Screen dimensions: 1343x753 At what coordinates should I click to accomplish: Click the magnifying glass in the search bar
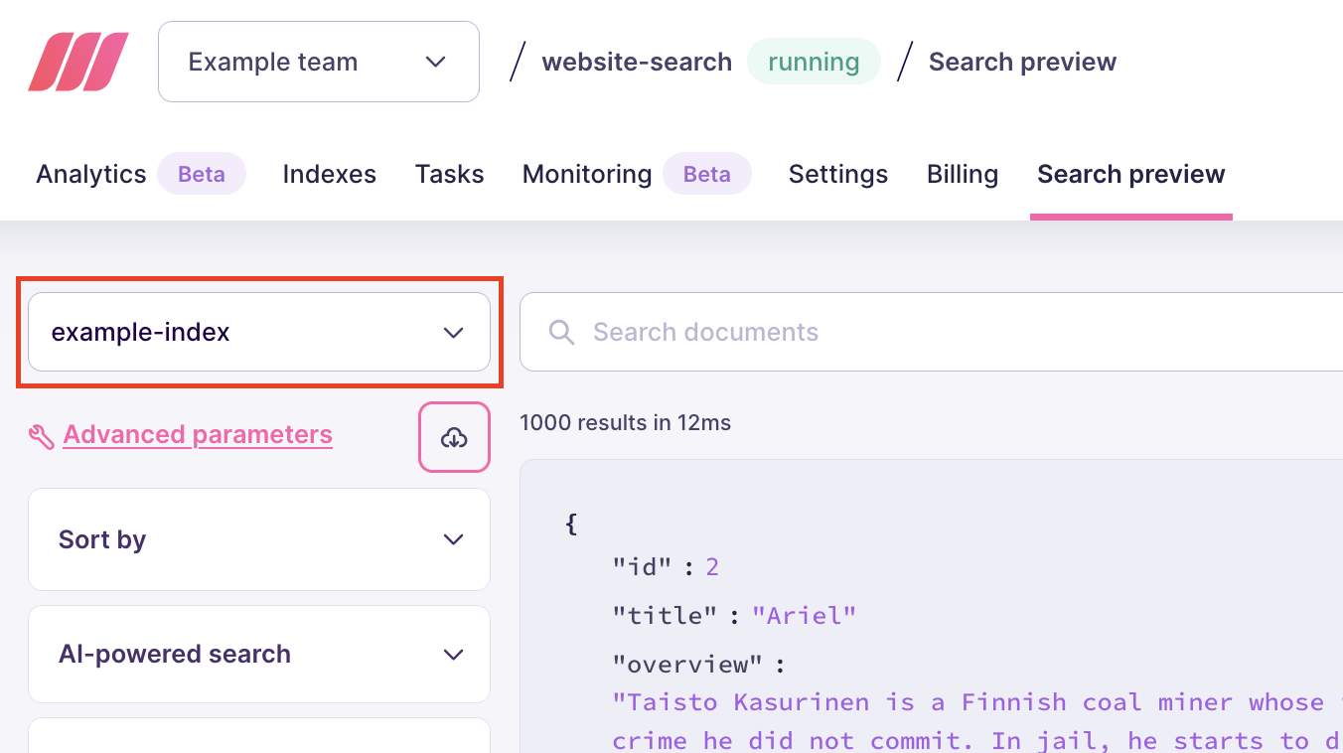560,332
